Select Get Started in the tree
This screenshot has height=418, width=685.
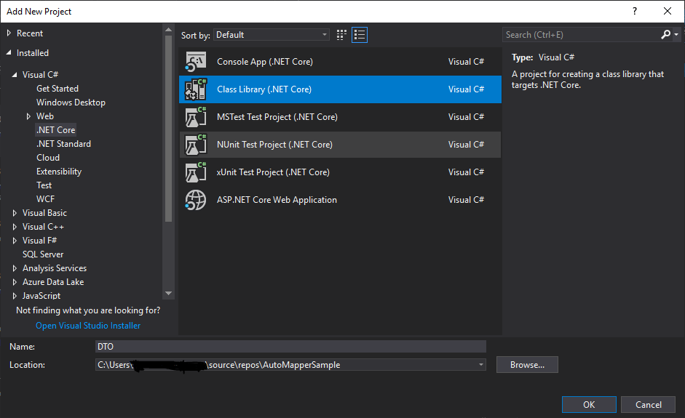tap(58, 89)
